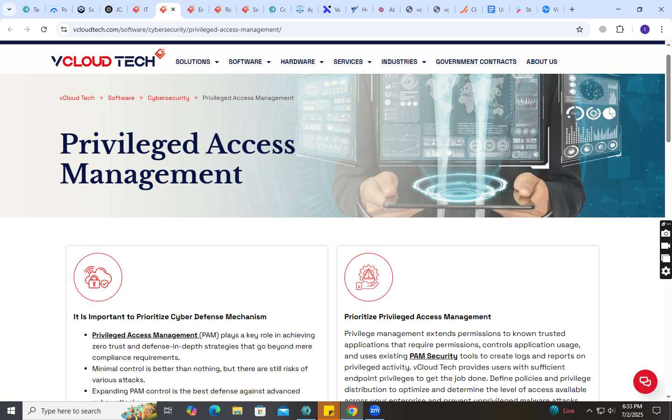This screenshot has height=420, width=672.
Task: Click the address bar URL
Action: pos(177,29)
